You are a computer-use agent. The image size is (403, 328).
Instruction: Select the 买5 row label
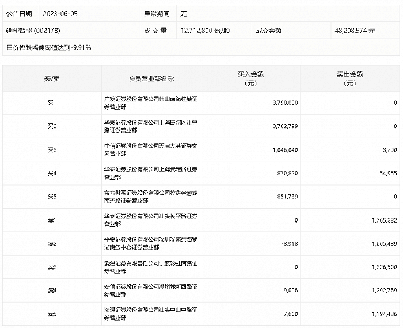[52, 197]
